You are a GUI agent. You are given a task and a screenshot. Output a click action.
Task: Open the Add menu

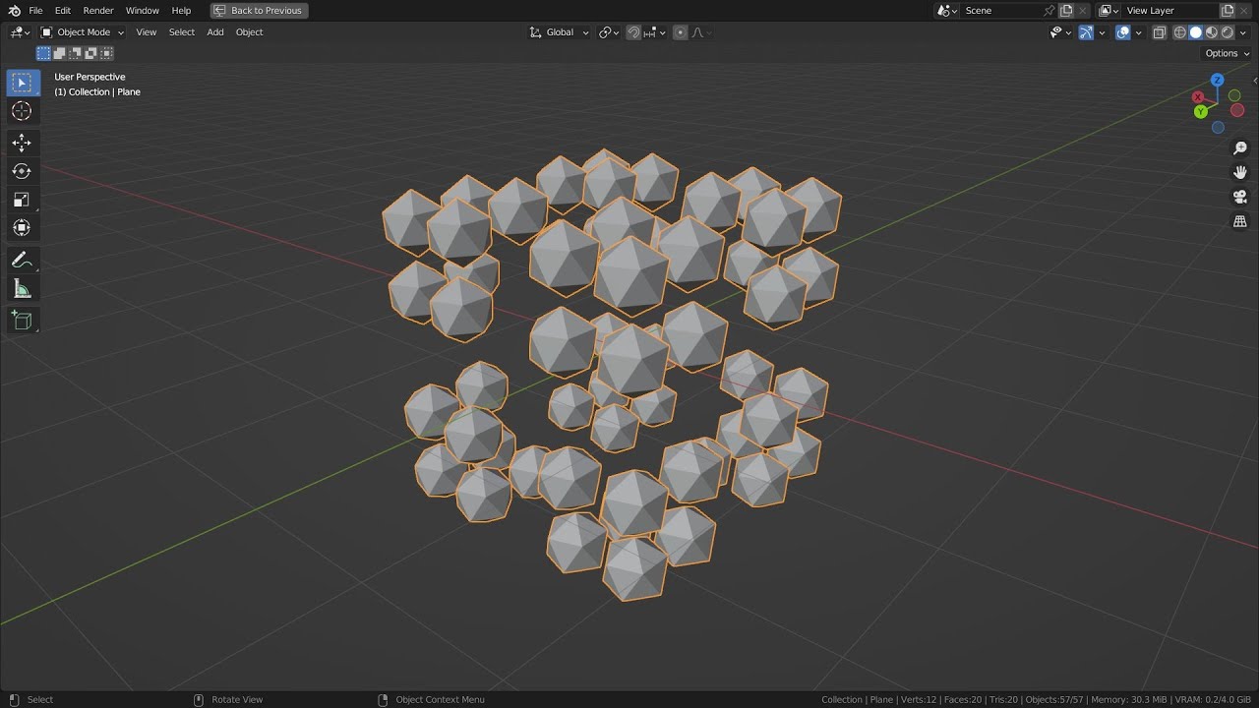215,32
